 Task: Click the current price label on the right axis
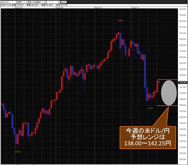click(183, 82)
